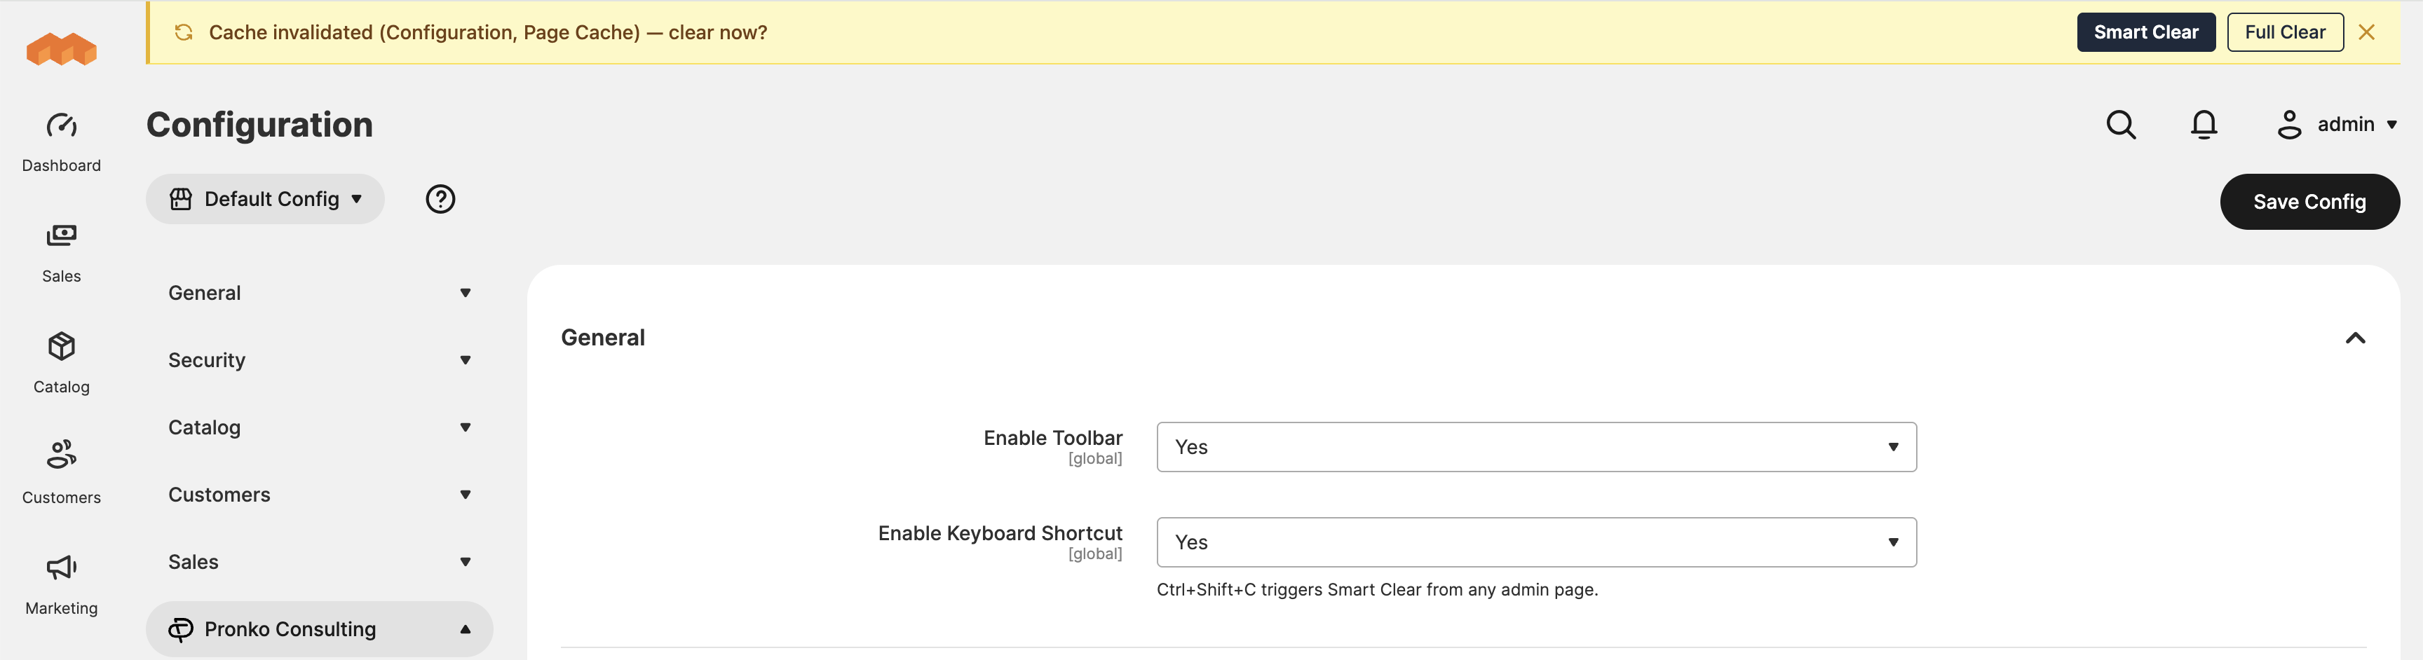Image resolution: width=2423 pixels, height=660 pixels.
Task: Click the Enable Keyboard Shortcut label
Action: [1000, 533]
